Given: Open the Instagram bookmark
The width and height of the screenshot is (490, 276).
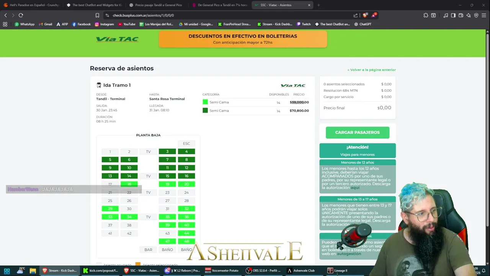Looking at the screenshot, I should click(x=104, y=24).
